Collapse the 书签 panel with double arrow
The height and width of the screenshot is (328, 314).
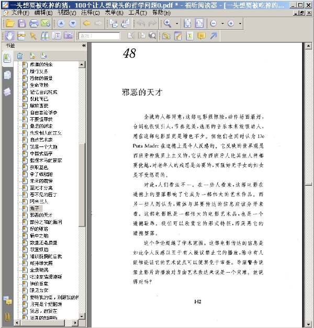[x=84, y=46]
